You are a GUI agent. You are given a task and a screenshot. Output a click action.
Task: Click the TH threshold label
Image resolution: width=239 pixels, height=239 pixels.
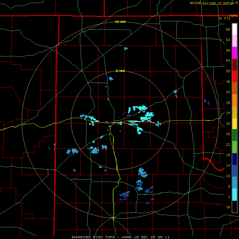228,207
